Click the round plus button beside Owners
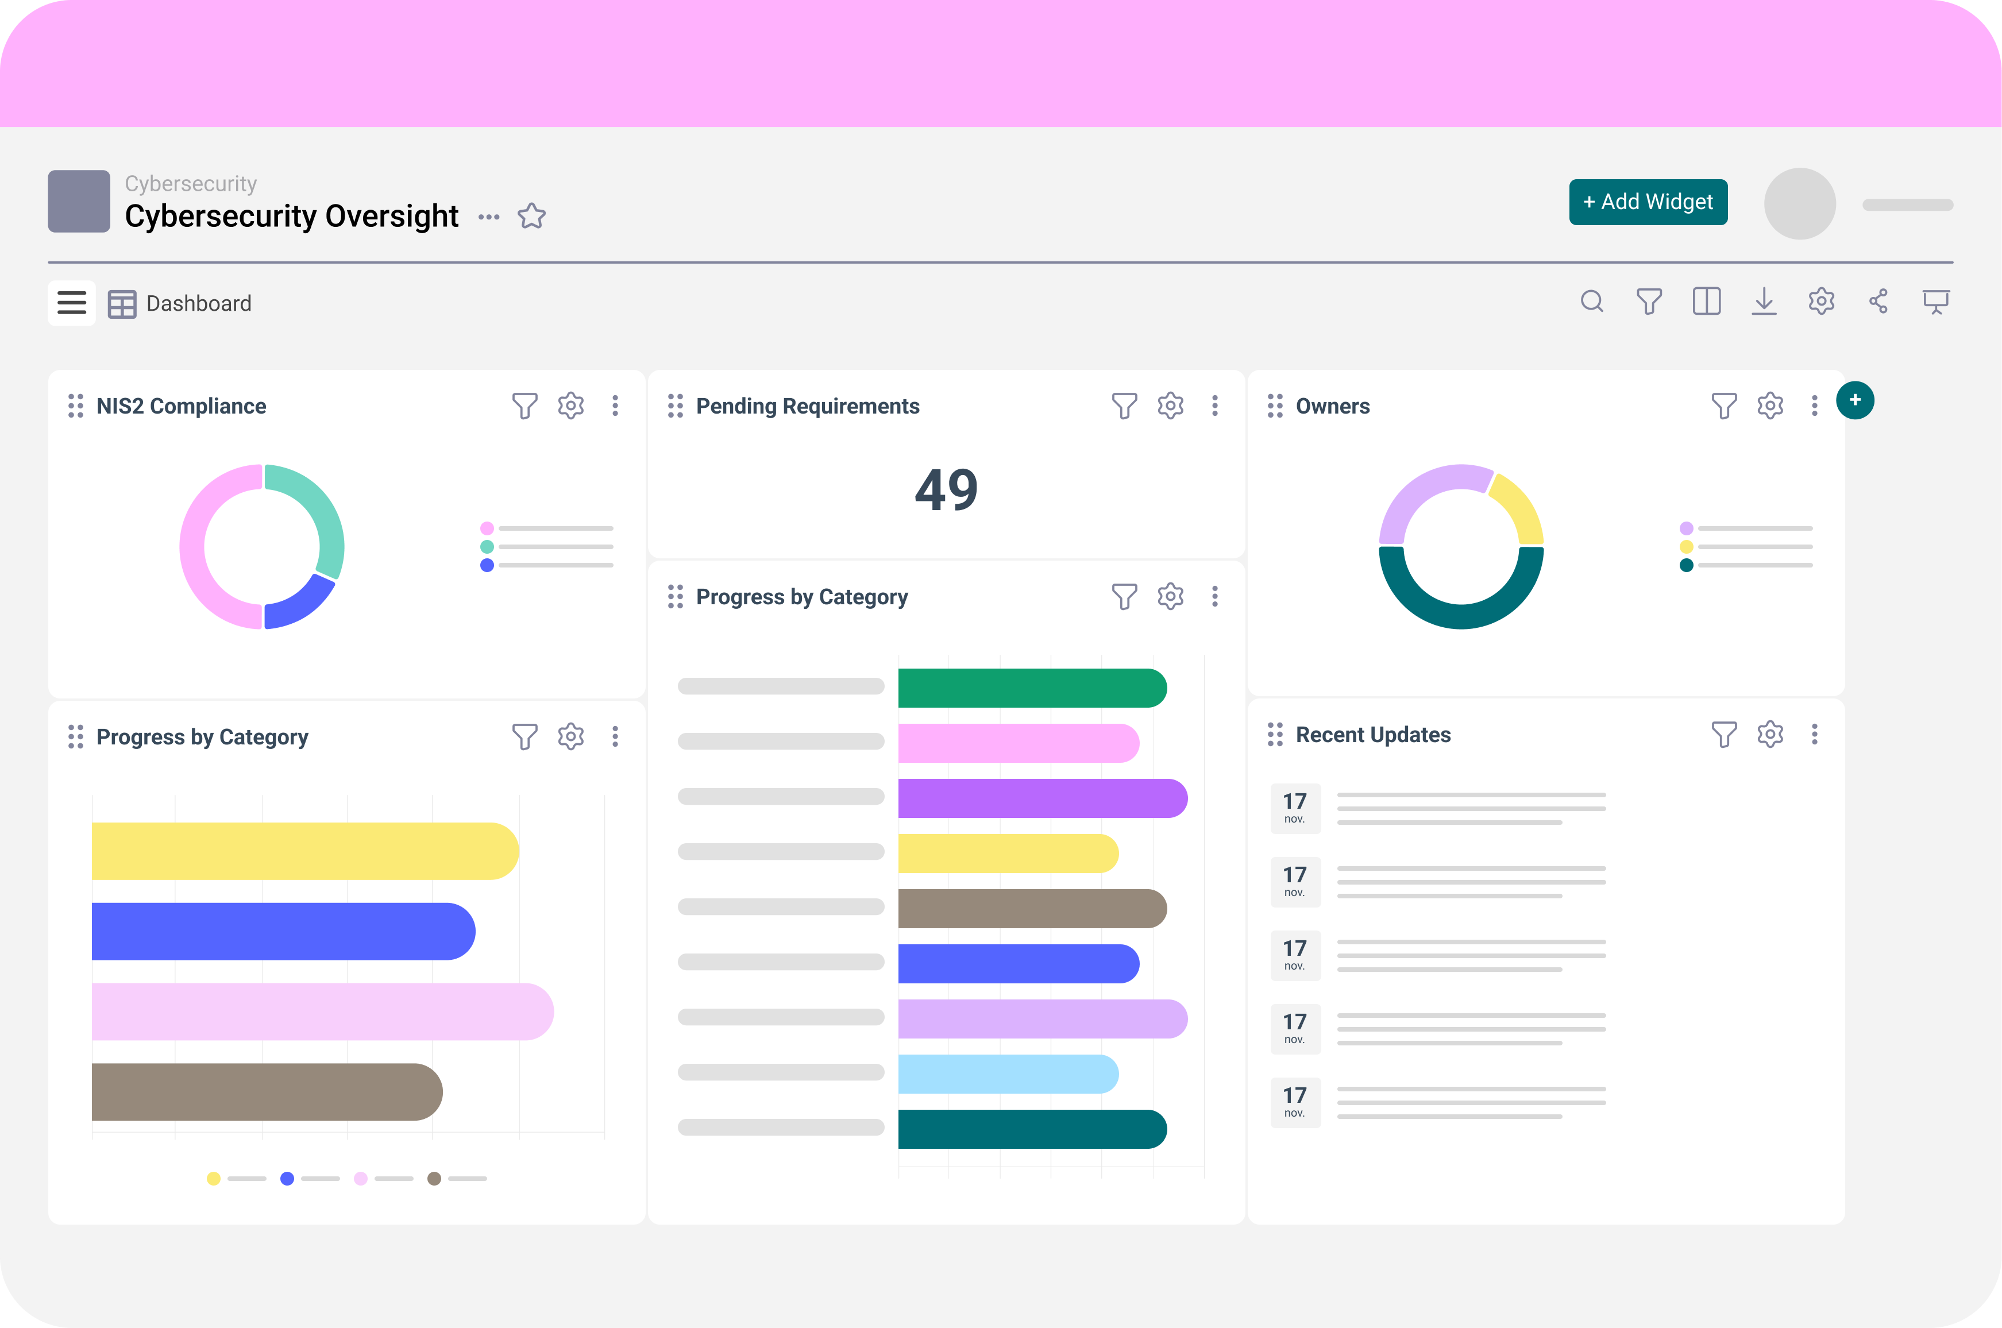 click(x=1854, y=400)
